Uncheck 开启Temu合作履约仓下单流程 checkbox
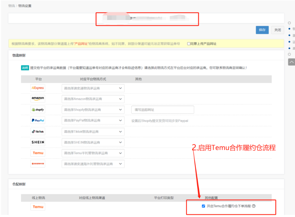 pyautogui.click(x=203, y=206)
